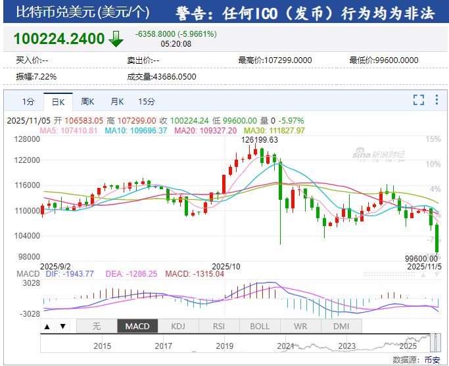Enable the KDJ indicator
This screenshot has height=366, width=449.
click(x=178, y=326)
